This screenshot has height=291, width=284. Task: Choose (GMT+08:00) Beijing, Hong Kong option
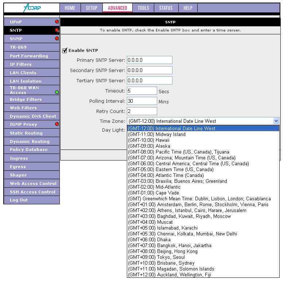tap(203, 251)
